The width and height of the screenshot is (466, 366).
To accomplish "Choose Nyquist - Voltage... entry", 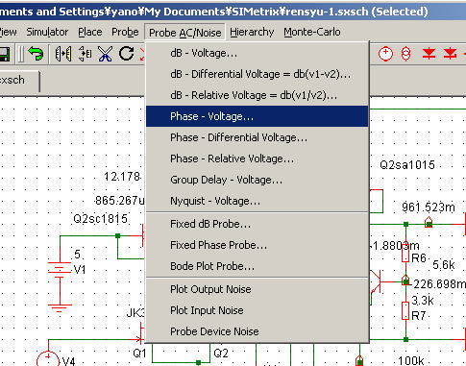I will [x=258, y=201].
